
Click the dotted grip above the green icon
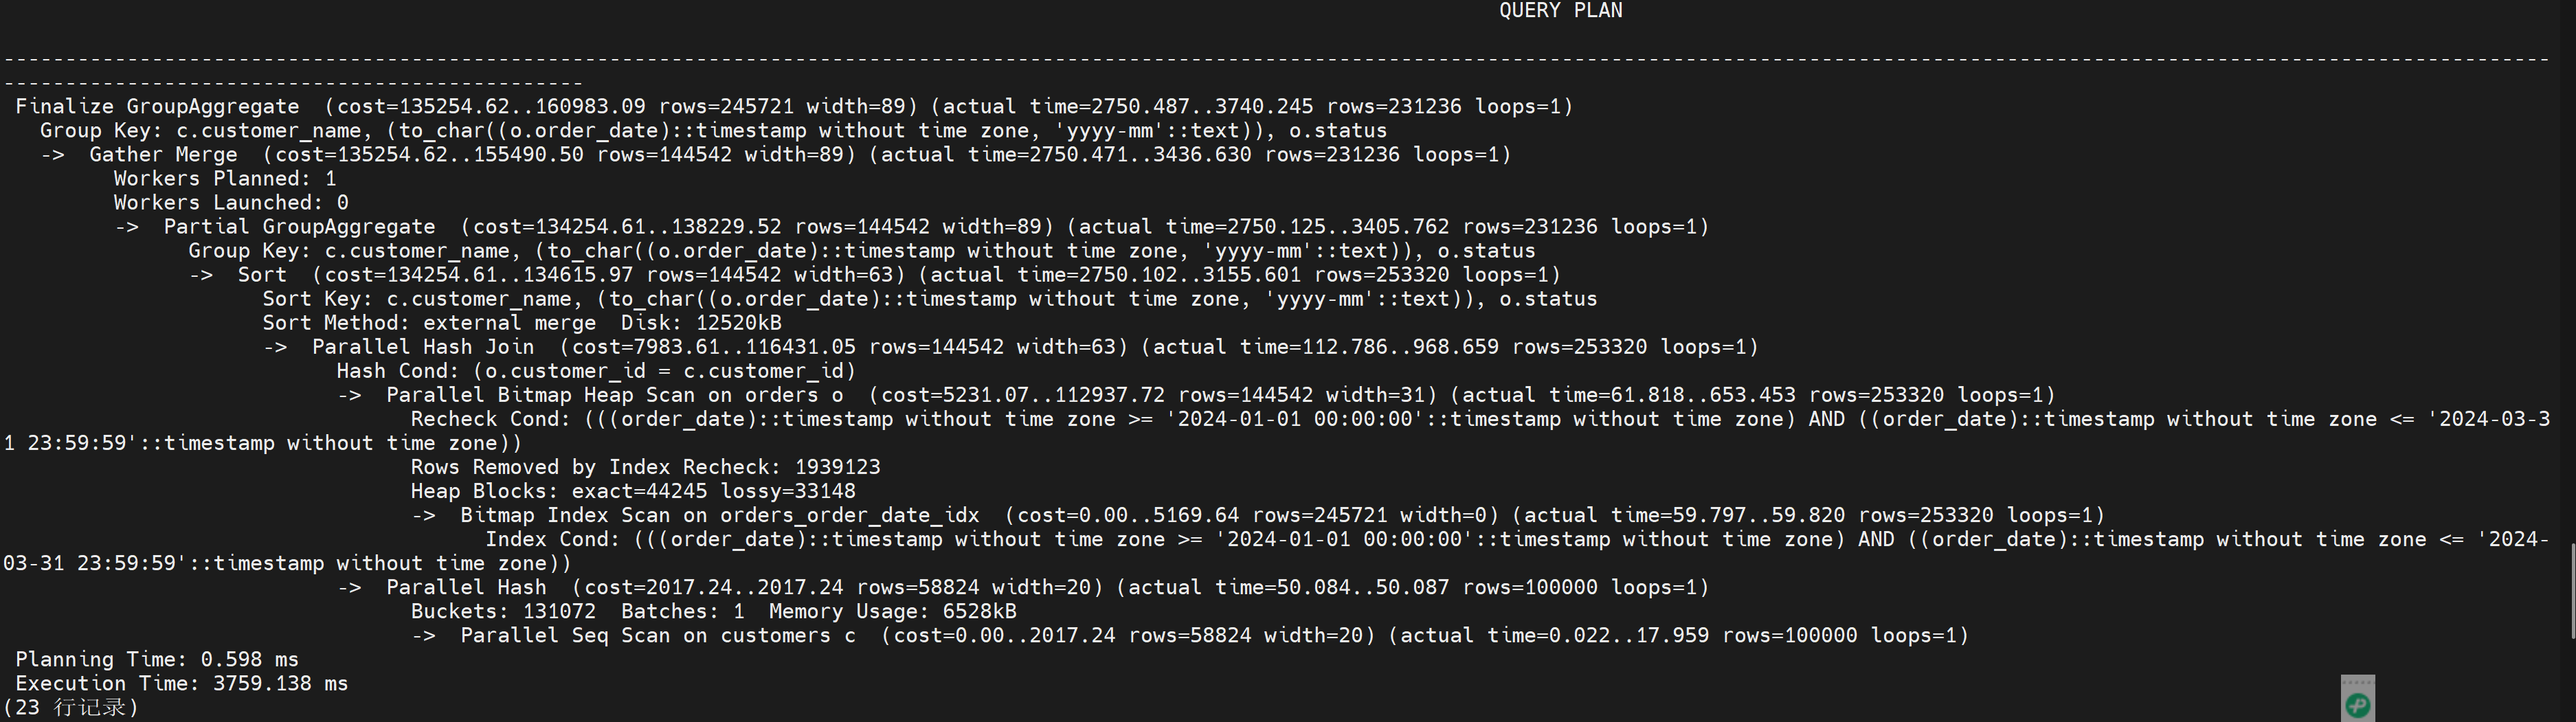pyautogui.click(x=2357, y=683)
